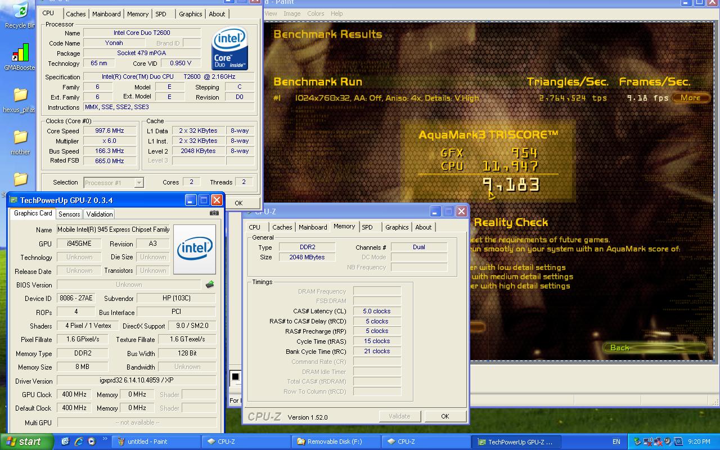Click the GPU-Z Name field value
Viewport: 720px width, 450px height.
point(114,229)
